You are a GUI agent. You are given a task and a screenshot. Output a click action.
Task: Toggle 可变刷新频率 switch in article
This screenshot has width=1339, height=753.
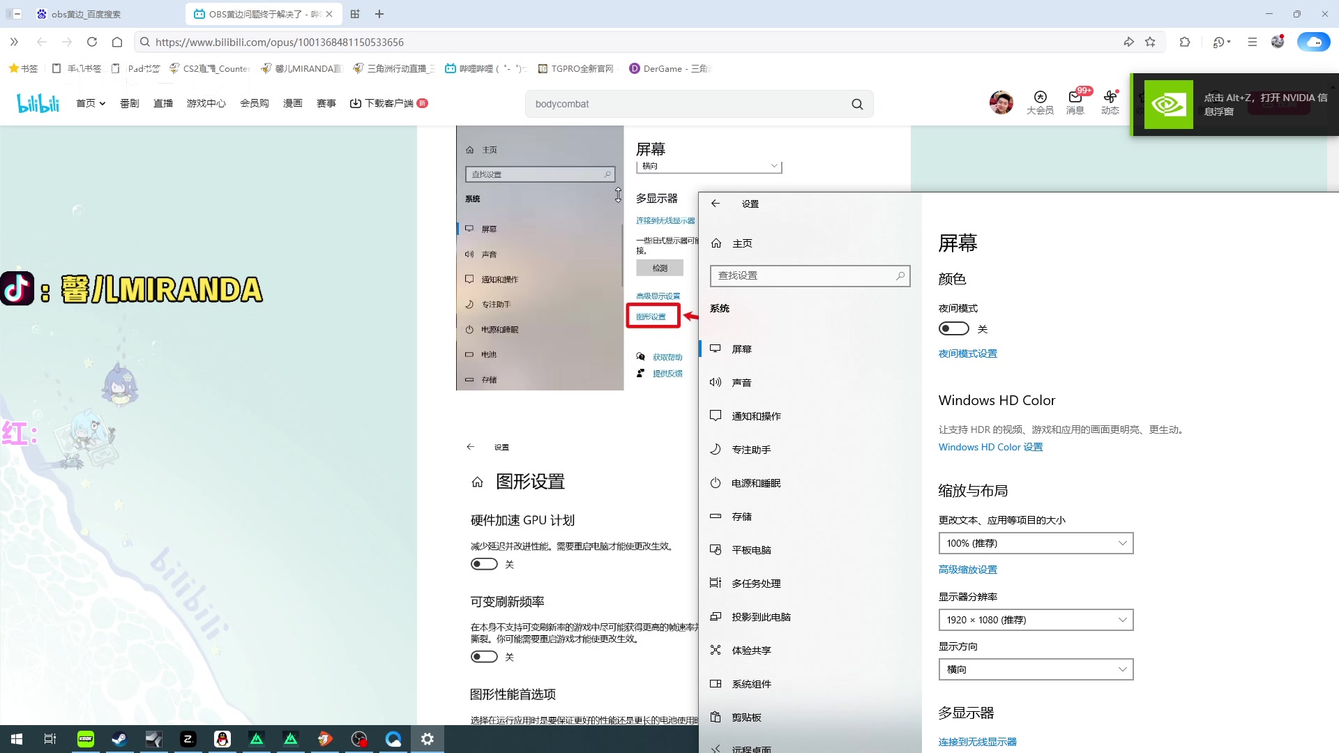(484, 657)
